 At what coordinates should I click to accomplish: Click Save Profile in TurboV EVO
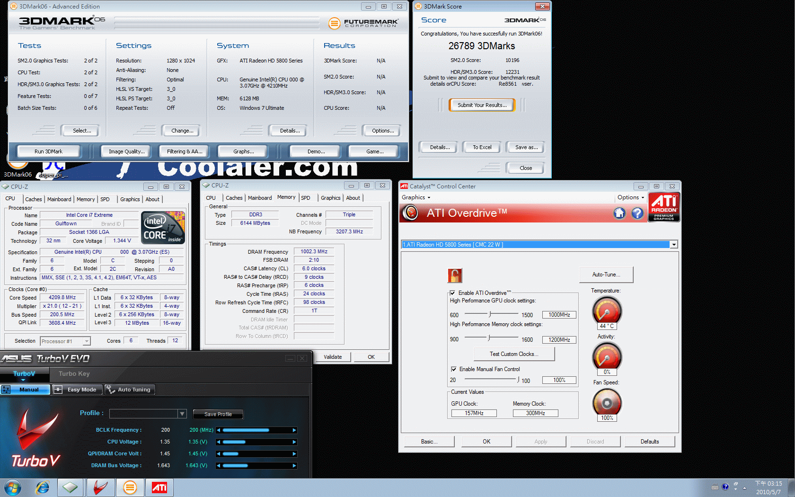(x=218, y=414)
